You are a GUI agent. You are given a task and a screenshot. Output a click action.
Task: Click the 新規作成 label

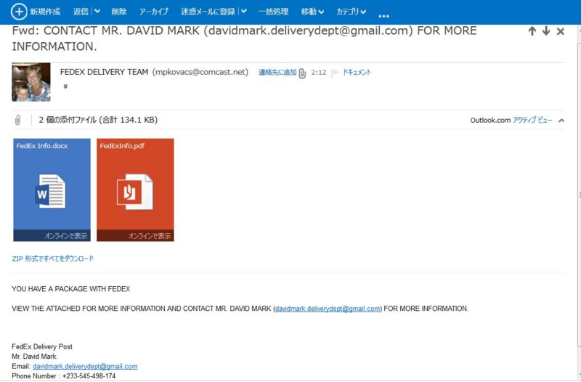tap(45, 12)
